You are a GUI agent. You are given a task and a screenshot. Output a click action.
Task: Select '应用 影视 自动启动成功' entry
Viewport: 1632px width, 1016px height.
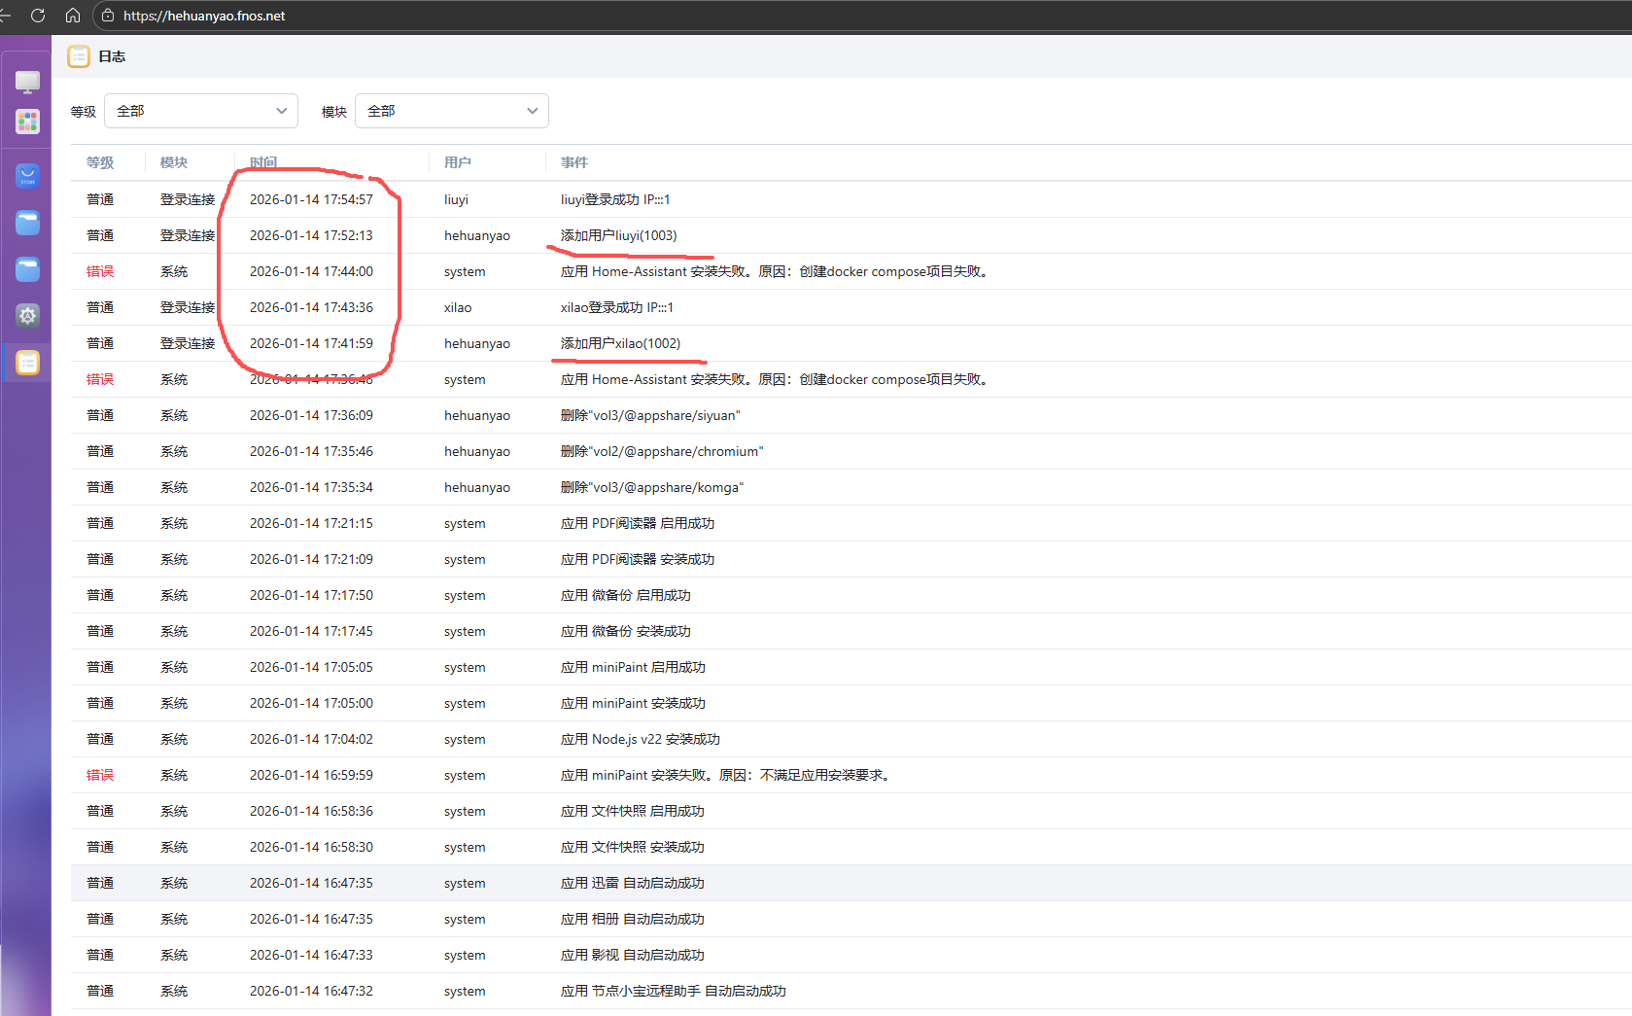pos(633,955)
